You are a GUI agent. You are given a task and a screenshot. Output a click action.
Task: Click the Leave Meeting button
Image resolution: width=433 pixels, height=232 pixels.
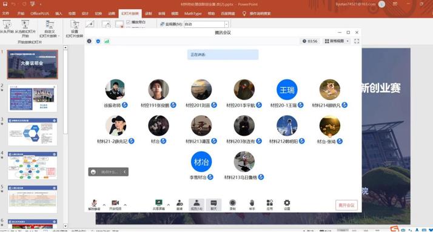pos(346,205)
